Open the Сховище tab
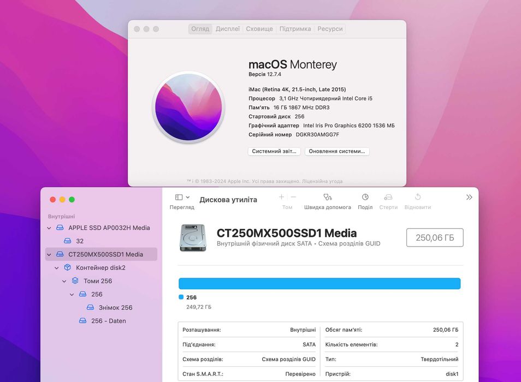Image resolution: width=521 pixels, height=382 pixels. click(x=259, y=29)
